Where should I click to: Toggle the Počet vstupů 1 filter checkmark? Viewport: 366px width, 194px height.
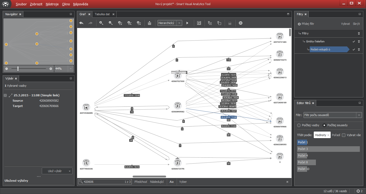point(354,50)
